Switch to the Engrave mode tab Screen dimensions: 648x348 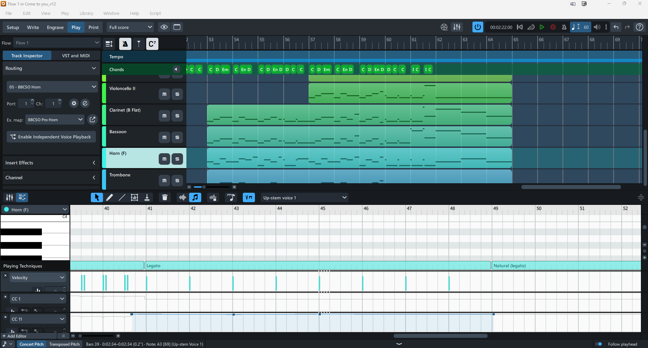coord(55,27)
